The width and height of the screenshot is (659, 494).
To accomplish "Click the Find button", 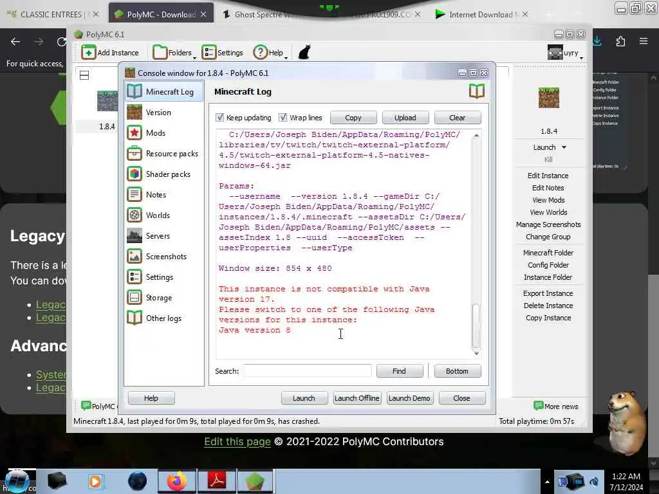I will point(399,371).
